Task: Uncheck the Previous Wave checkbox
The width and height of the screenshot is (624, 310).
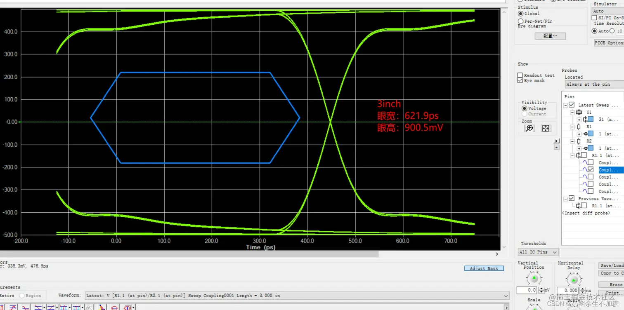Action: pyautogui.click(x=572, y=199)
